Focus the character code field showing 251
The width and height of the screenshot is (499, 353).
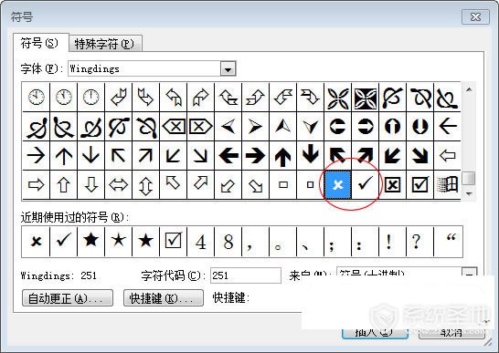pyautogui.click(x=246, y=275)
